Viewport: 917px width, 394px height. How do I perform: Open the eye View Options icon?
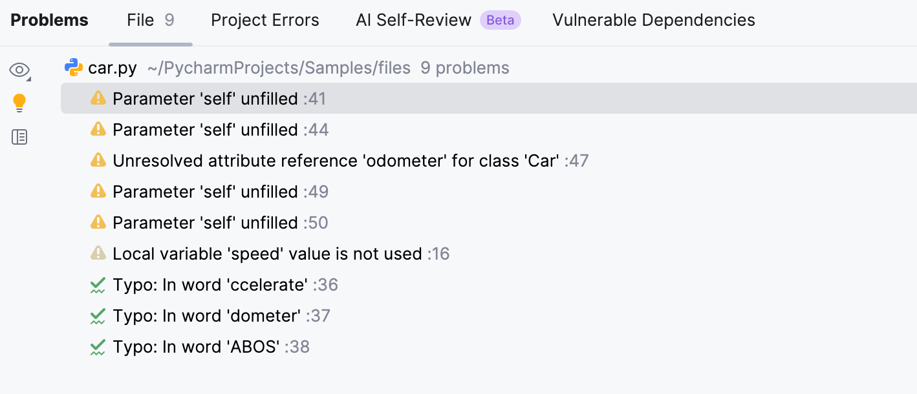click(x=19, y=70)
